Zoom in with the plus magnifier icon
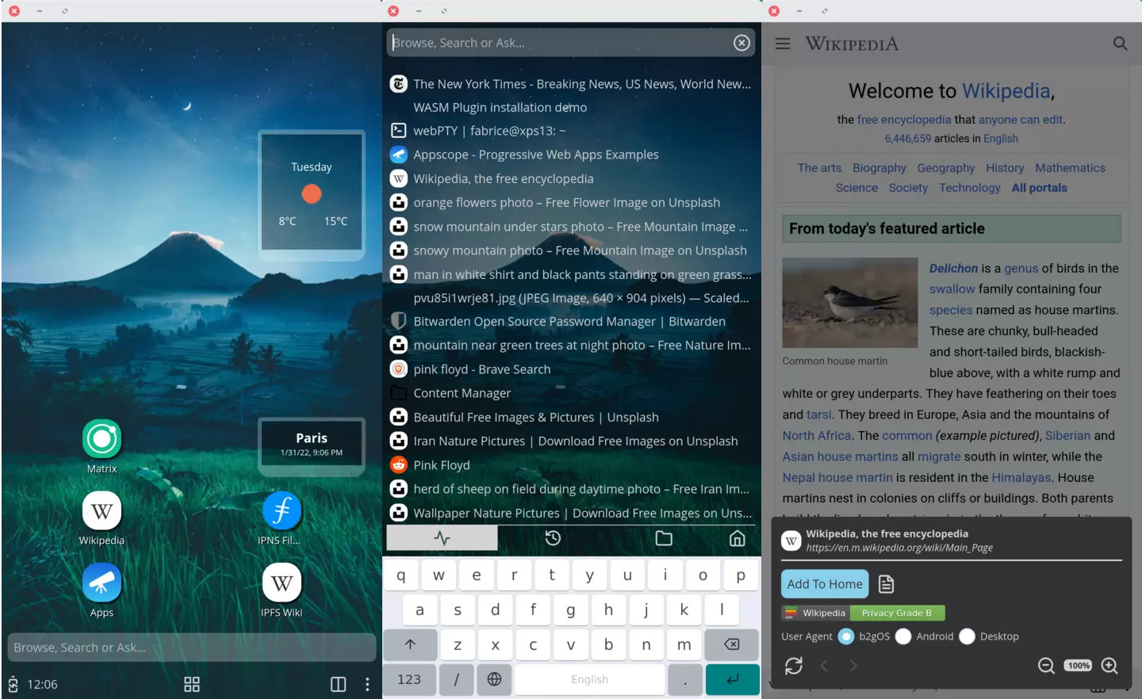Viewport: 1142px width, 699px height. coord(1109,666)
